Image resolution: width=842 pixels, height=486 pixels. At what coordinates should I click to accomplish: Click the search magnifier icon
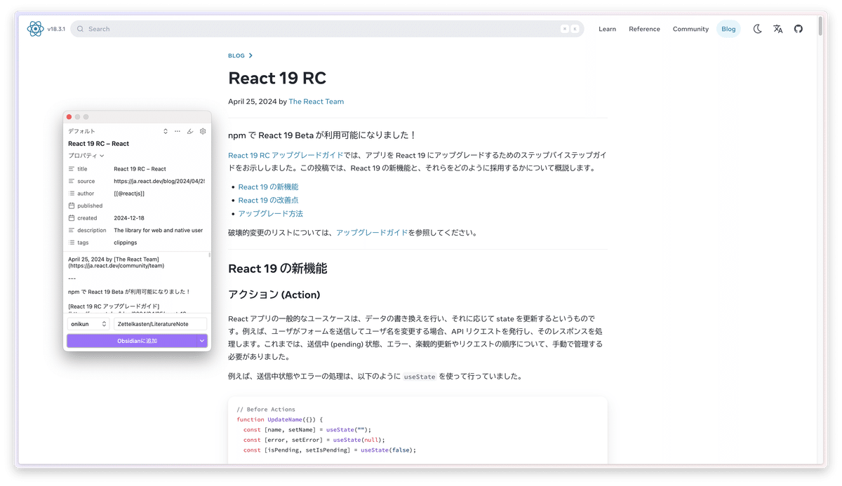pos(81,29)
